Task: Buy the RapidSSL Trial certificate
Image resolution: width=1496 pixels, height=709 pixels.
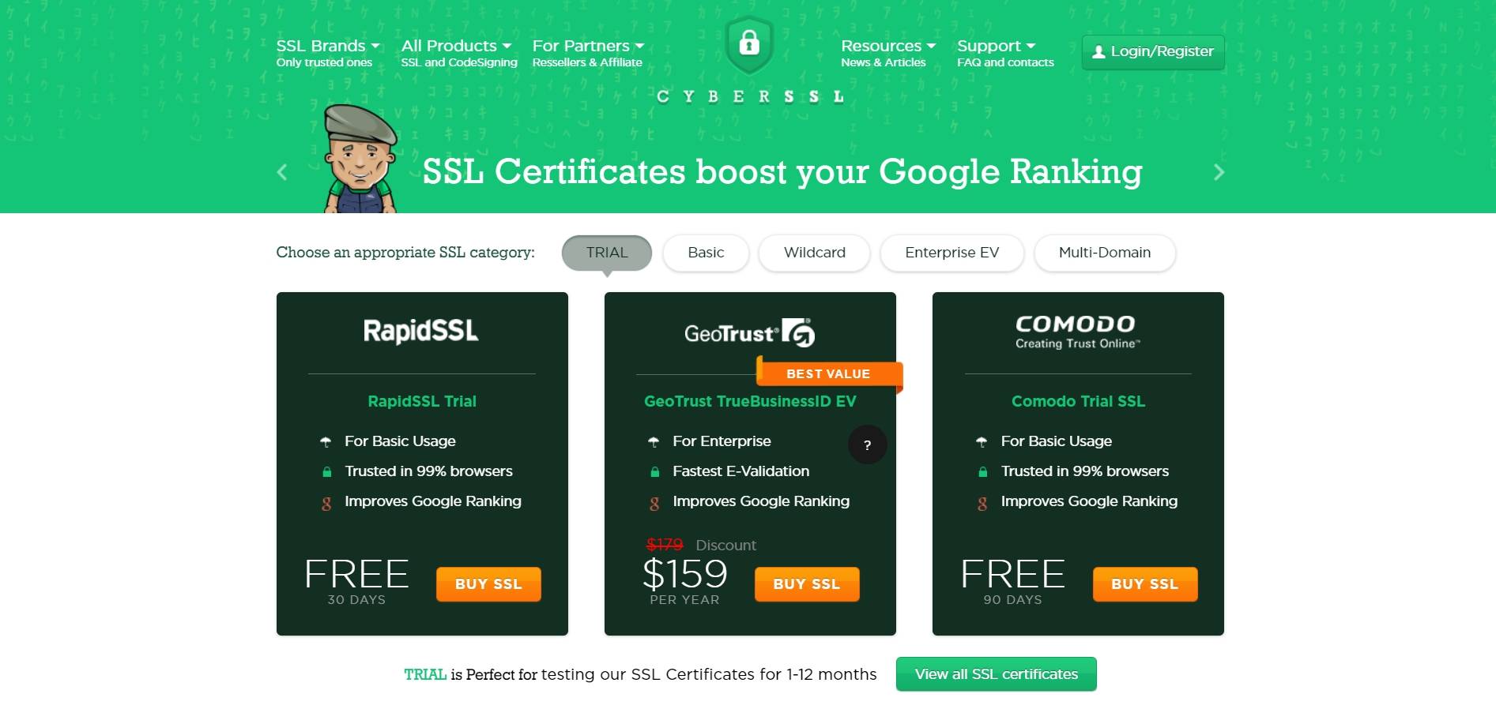Action: pos(488,584)
